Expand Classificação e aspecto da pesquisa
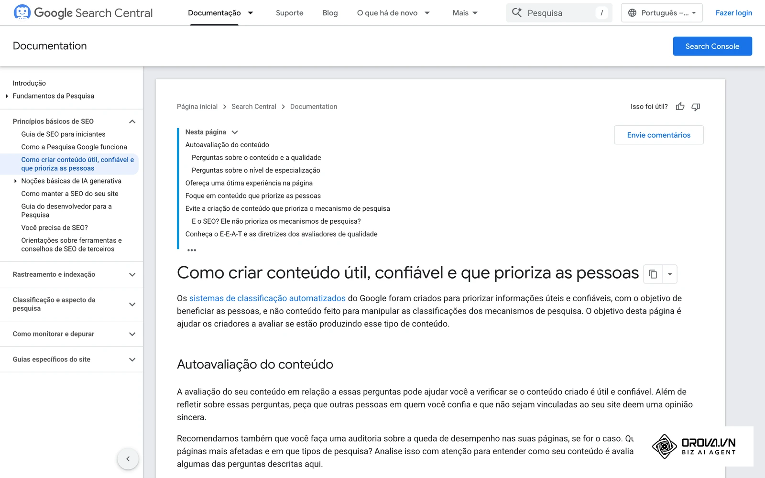This screenshot has width=765, height=478. click(132, 304)
